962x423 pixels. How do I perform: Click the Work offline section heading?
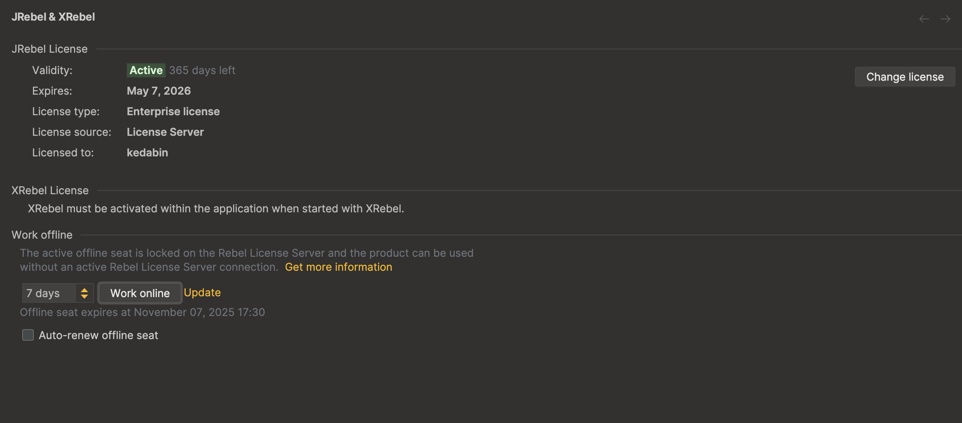[42, 235]
